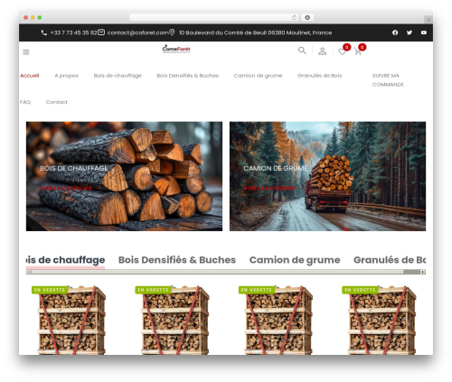Click the wishlist count badge
452x382 pixels.
pyautogui.click(x=347, y=47)
